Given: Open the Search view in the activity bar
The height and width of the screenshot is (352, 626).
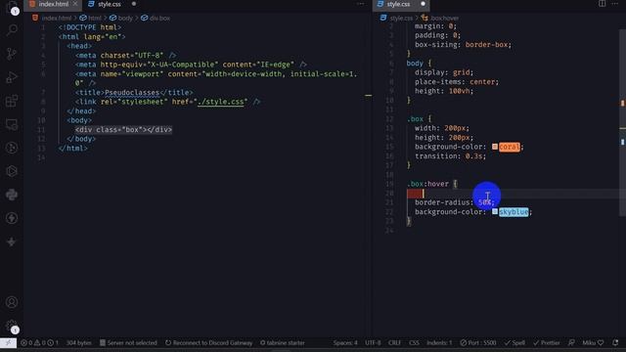Looking at the screenshot, I should click(x=12, y=29).
